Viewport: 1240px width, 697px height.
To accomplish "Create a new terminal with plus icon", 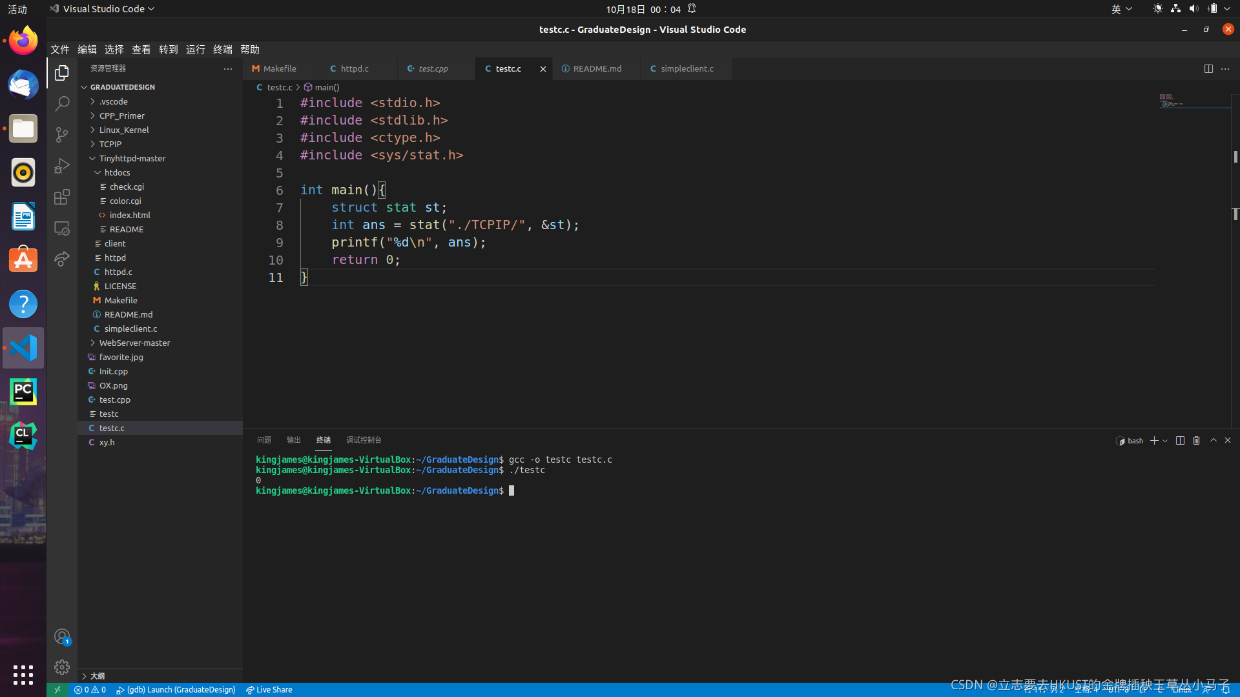I will pyautogui.click(x=1154, y=440).
